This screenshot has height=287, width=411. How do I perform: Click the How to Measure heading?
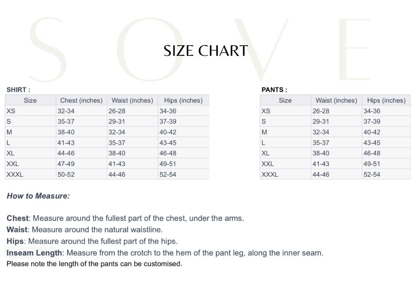pyautogui.click(x=38, y=196)
